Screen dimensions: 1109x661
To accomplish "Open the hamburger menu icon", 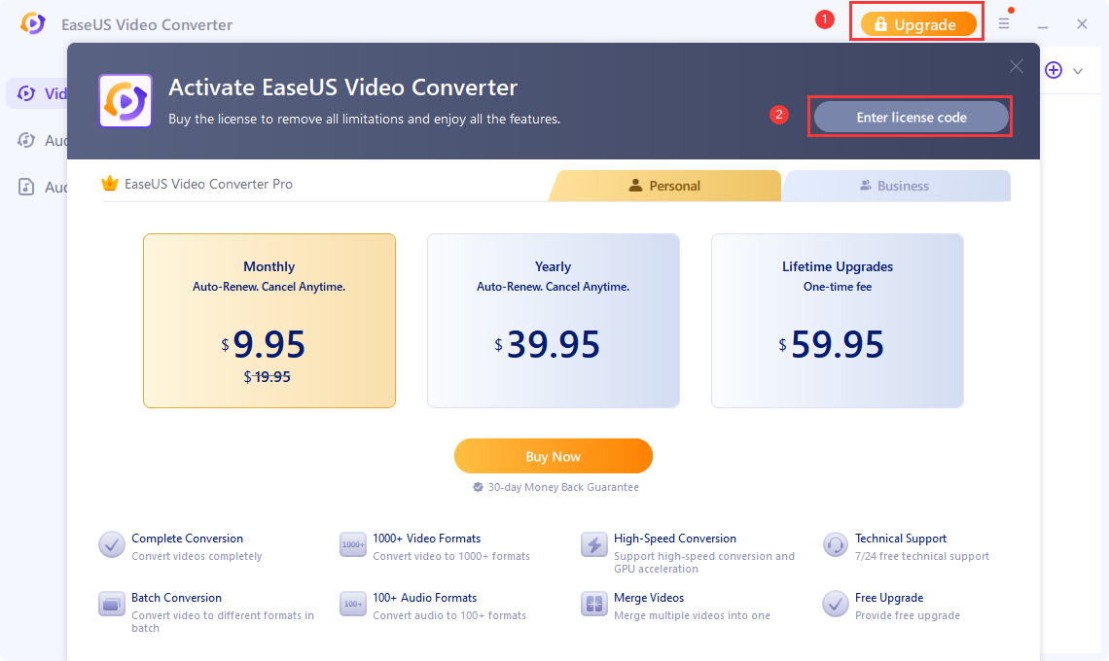I will tap(1004, 24).
